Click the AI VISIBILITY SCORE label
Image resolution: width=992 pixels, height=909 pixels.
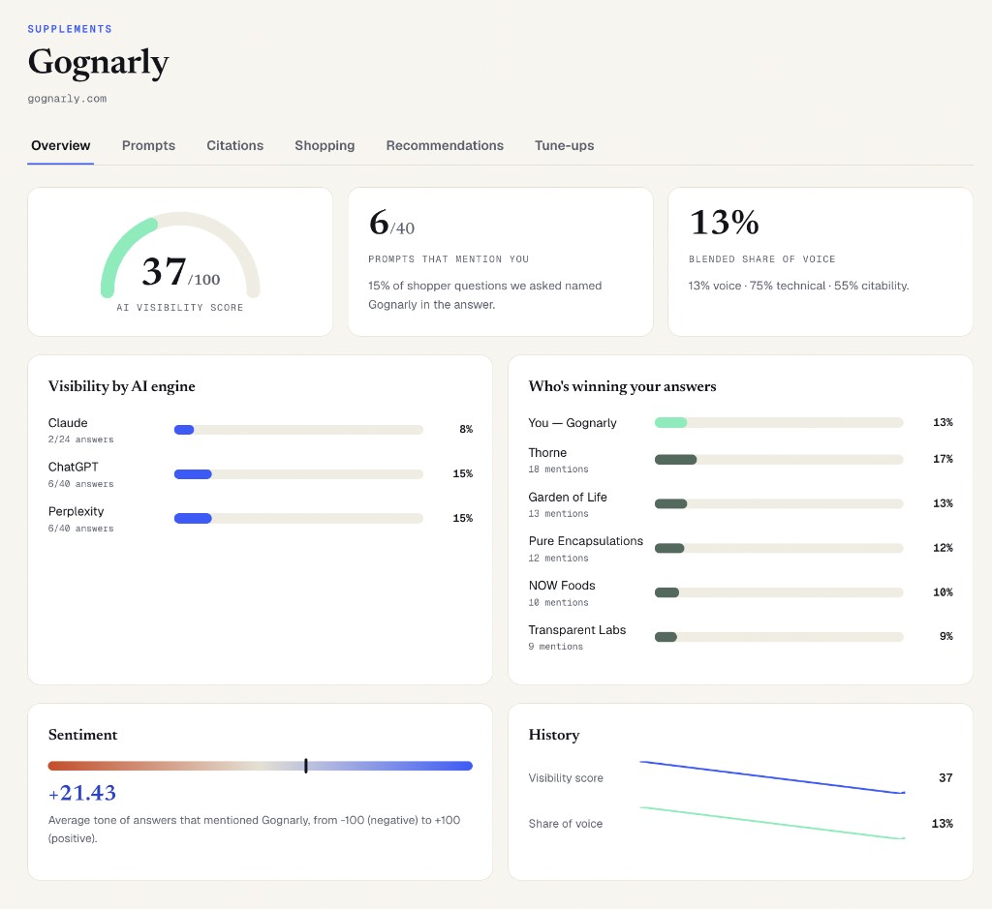pyautogui.click(x=179, y=307)
